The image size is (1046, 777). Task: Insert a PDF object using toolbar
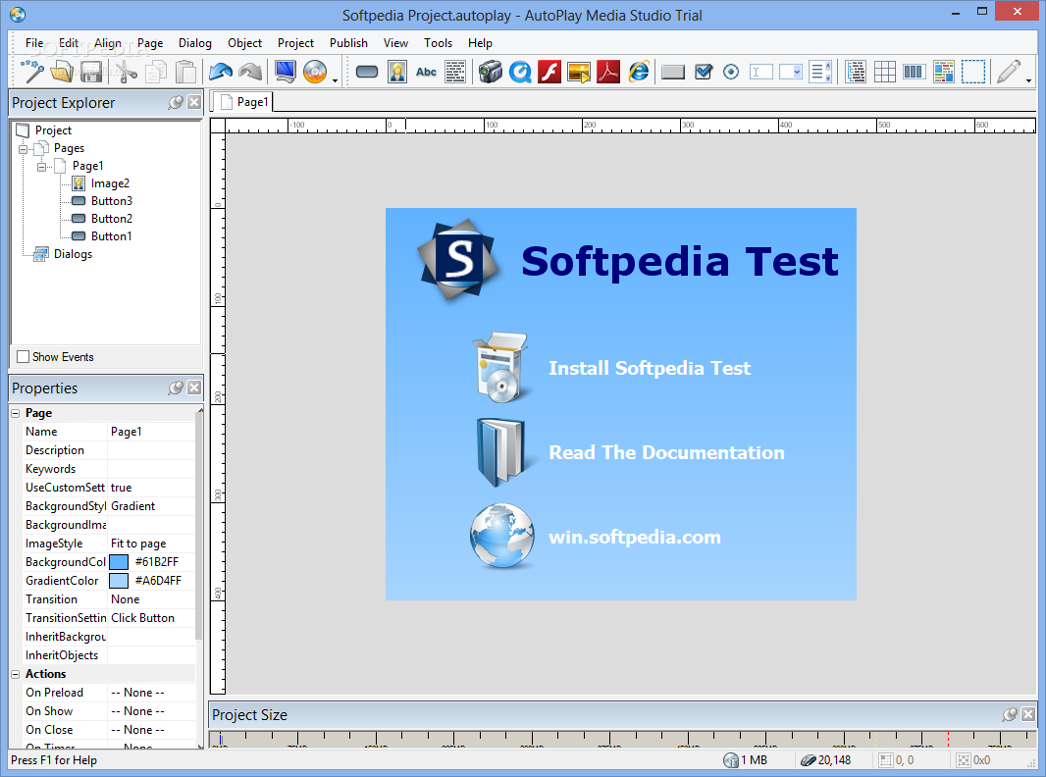pyautogui.click(x=607, y=72)
